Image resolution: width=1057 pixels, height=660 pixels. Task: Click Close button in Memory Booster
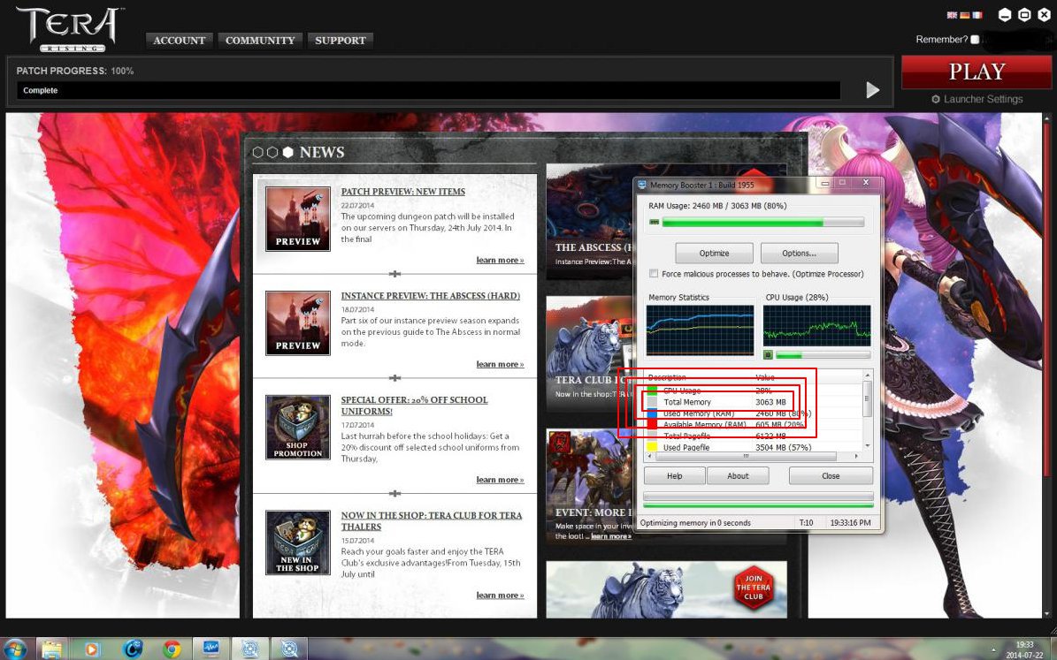[x=831, y=475]
